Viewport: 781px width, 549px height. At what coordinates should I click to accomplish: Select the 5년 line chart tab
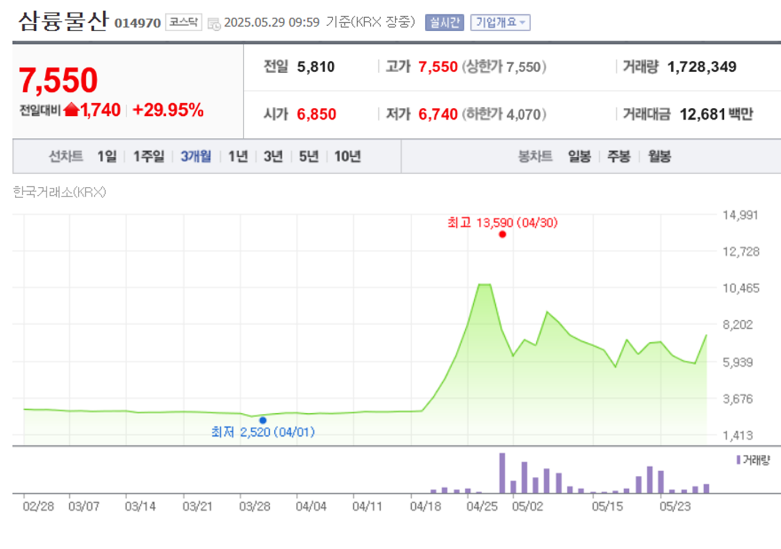coord(308,156)
